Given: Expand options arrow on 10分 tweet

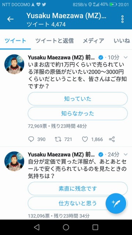Looking at the screenshot, I should pos(126,57).
